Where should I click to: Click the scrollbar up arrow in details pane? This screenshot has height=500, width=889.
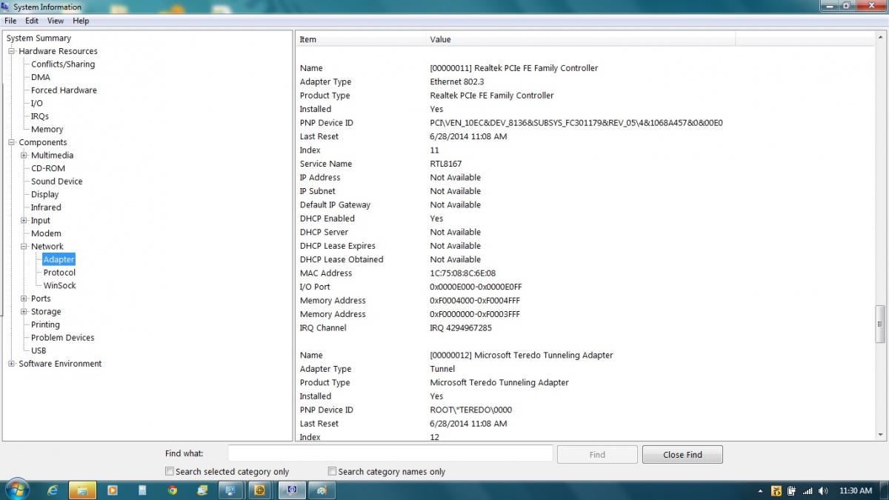[x=880, y=39]
